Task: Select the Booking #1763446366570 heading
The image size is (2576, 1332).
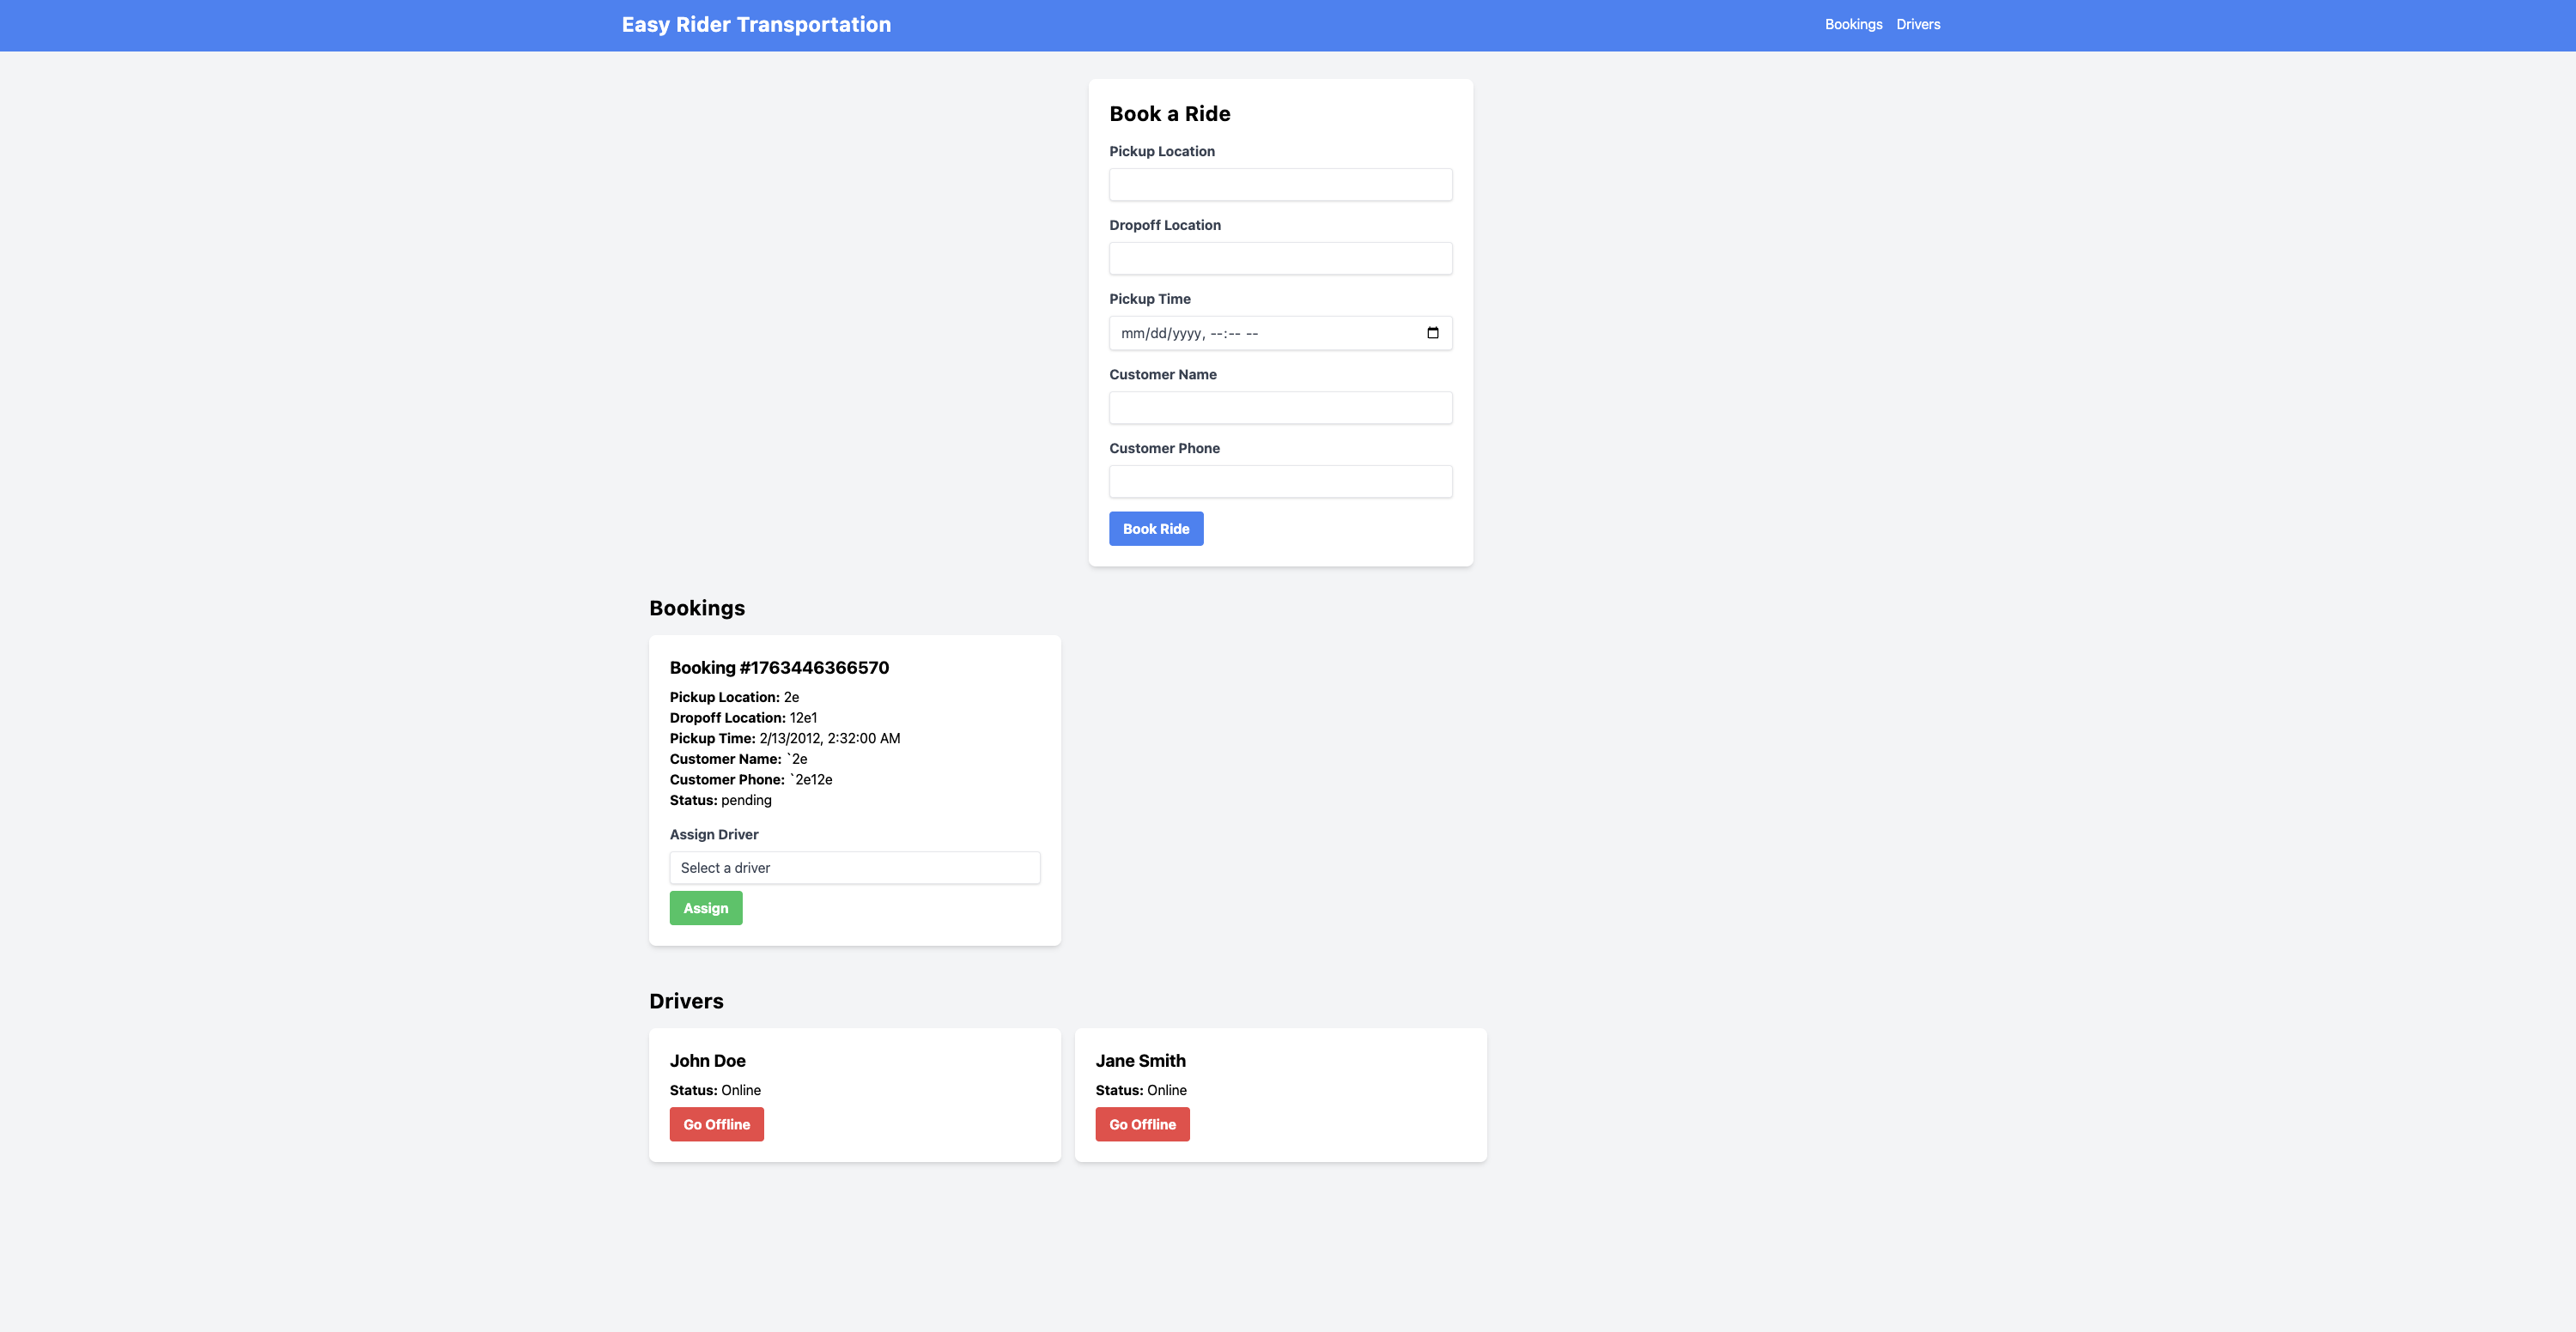Action: click(x=778, y=668)
